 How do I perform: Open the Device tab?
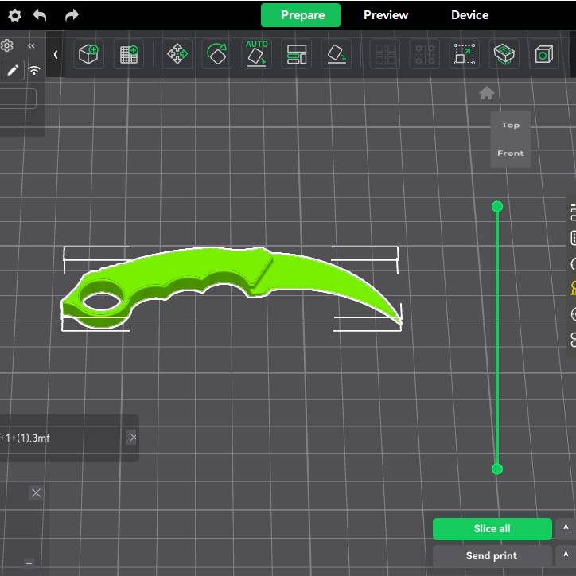click(x=470, y=15)
